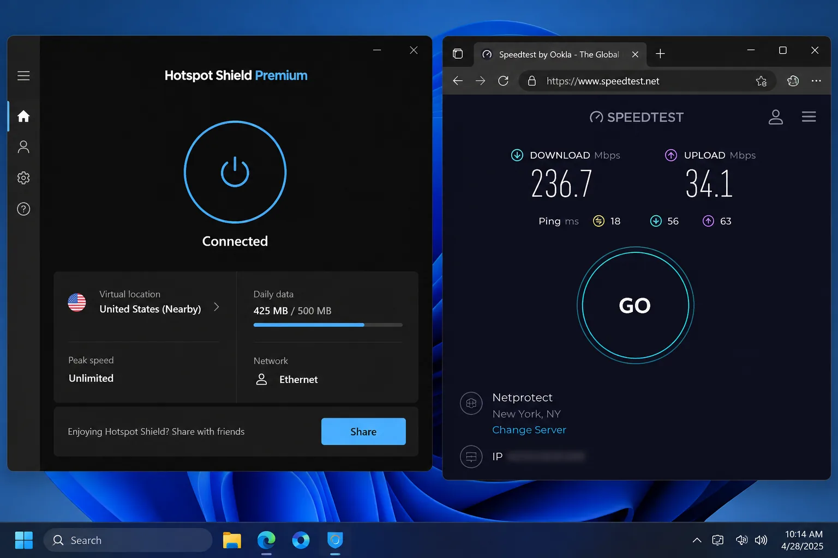838x558 pixels.
Task: Go to Hotspot Shield Home tab
Action: click(x=23, y=116)
